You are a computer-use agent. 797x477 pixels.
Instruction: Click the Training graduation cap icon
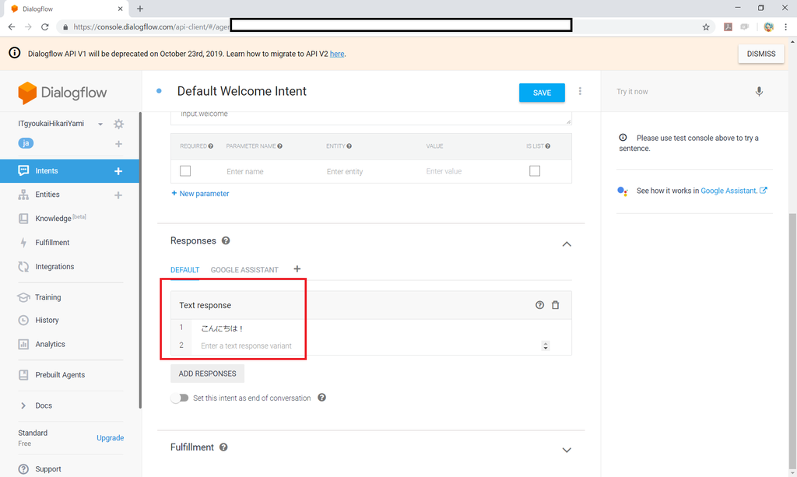[23, 297]
